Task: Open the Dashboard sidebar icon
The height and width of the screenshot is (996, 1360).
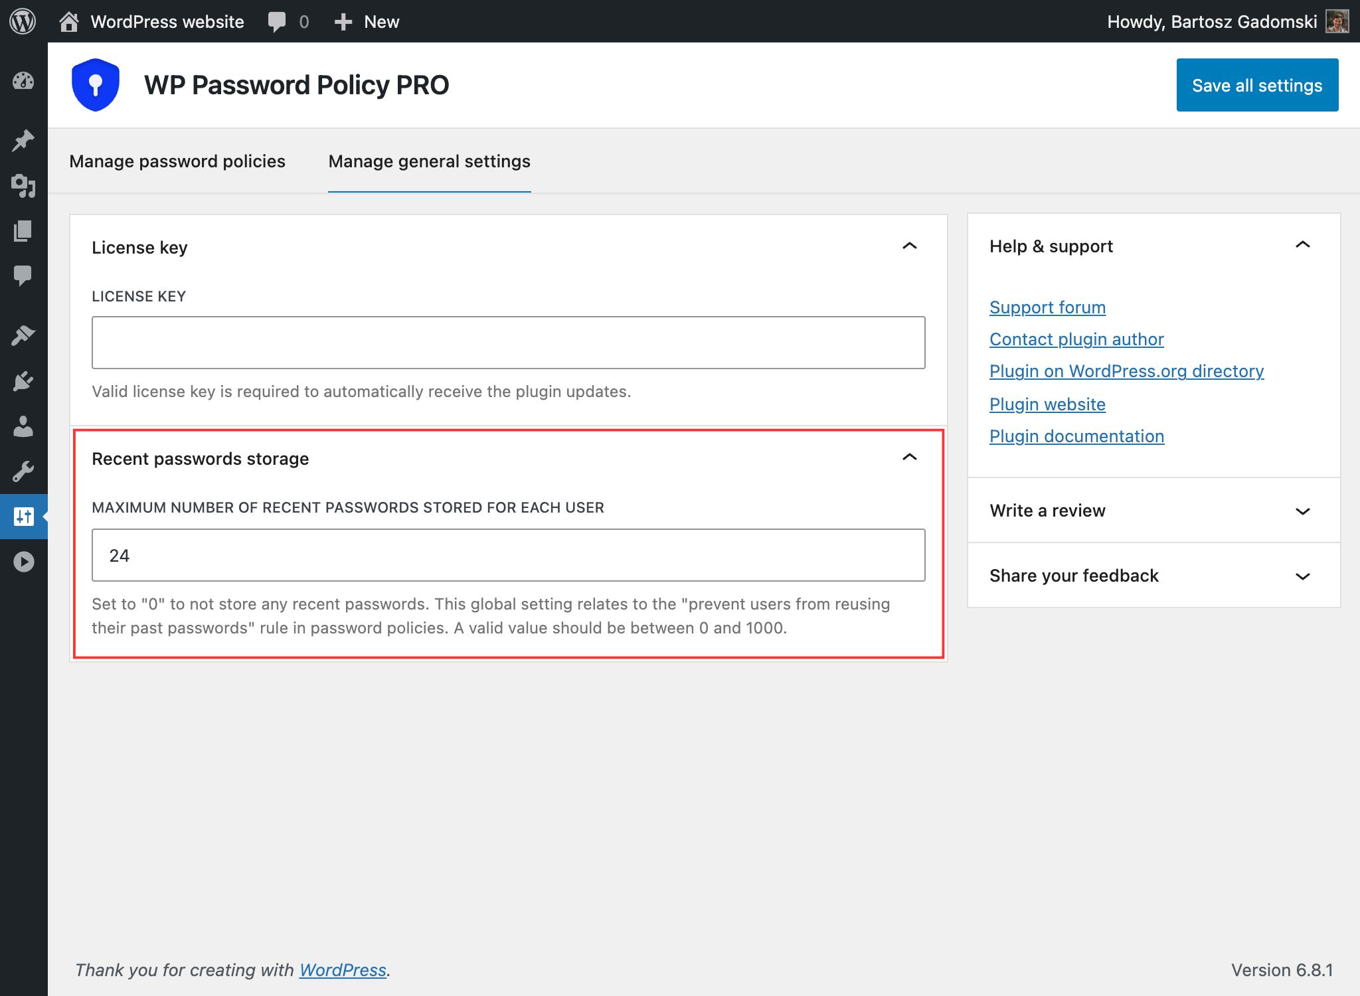Action: [23, 81]
